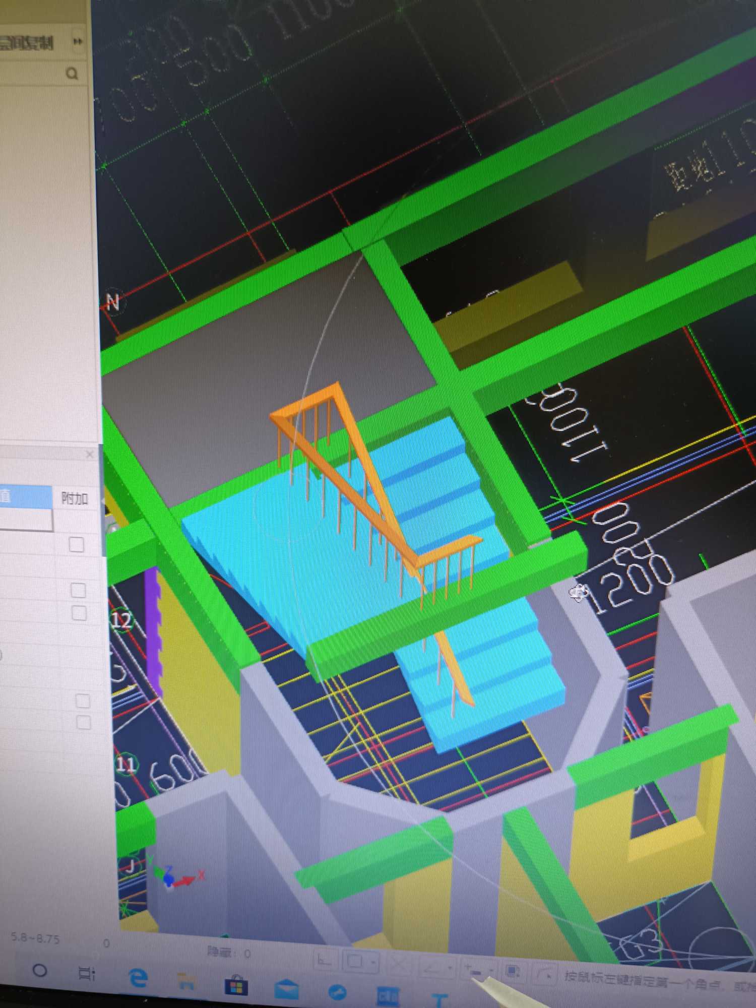Image resolution: width=756 pixels, height=1008 pixels.
Task: Click the axis label 11 circle
Action: [125, 765]
